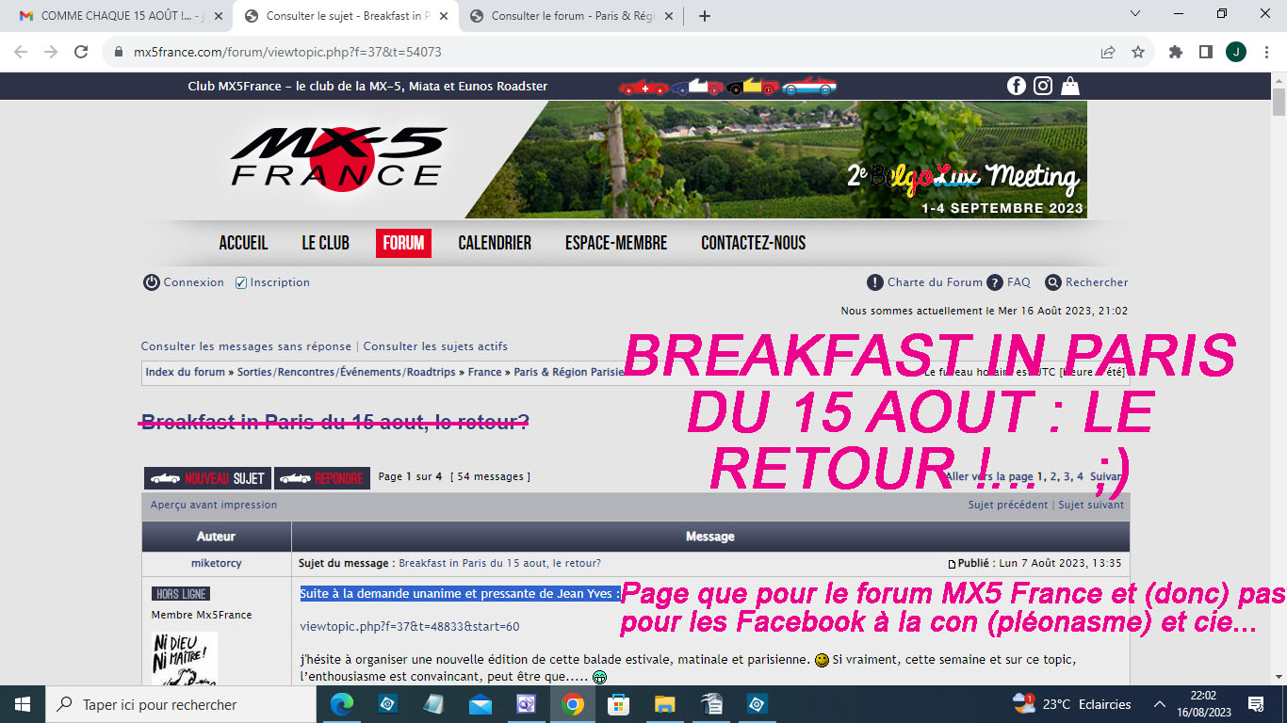Open the Windows Start menu

[23, 704]
